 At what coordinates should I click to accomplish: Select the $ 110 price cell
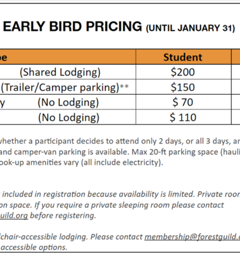coord(183,117)
